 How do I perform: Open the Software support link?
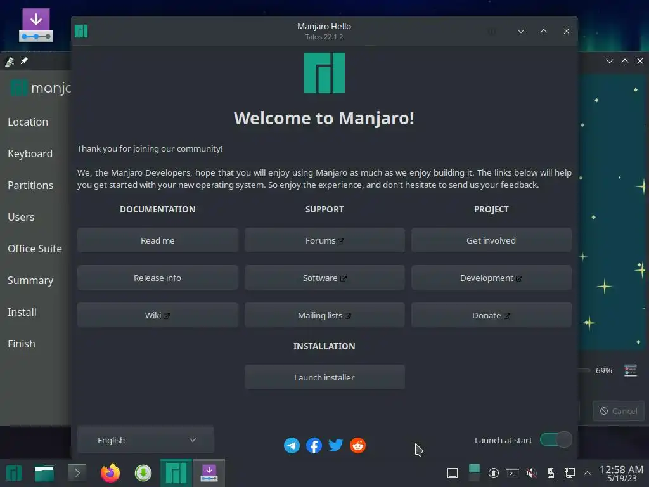coord(324,278)
